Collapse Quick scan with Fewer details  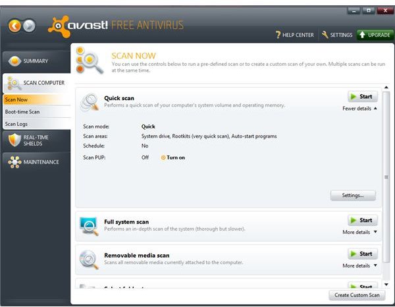(359, 109)
